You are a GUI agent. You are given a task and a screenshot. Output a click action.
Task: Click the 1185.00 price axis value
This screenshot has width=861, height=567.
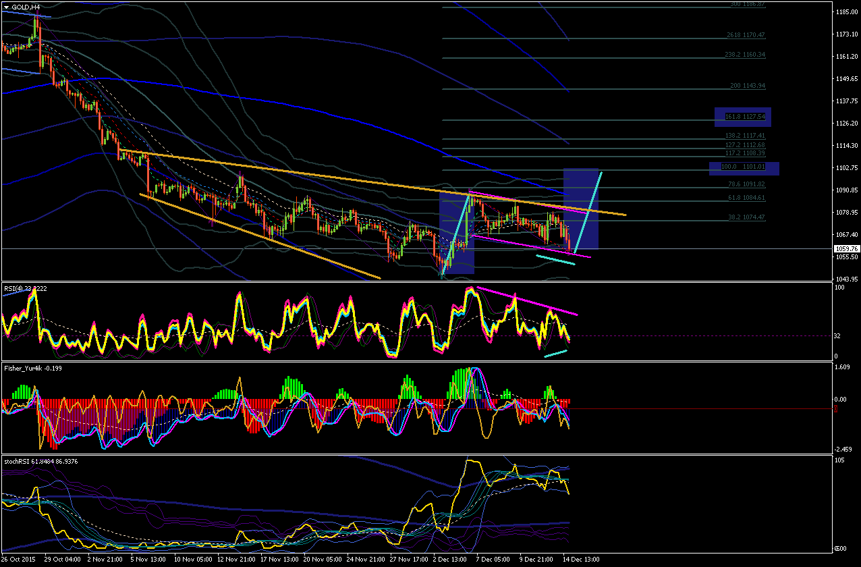point(845,12)
